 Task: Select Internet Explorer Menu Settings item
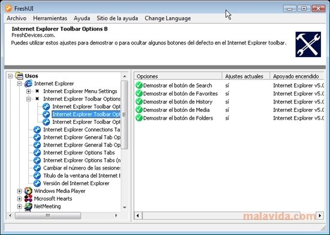(80, 91)
